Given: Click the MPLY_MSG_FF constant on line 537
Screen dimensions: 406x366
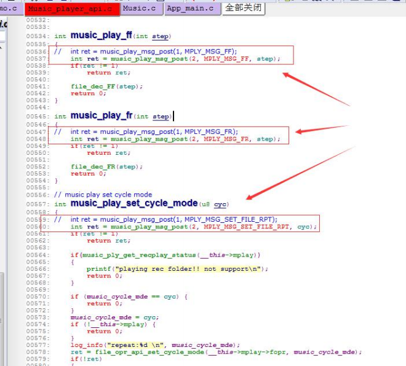Looking at the screenshot, I should 226,59.
